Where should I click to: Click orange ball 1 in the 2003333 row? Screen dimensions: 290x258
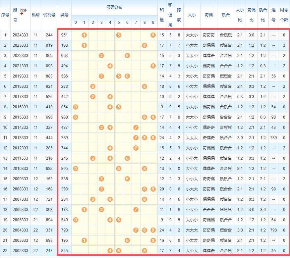coord(84,240)
